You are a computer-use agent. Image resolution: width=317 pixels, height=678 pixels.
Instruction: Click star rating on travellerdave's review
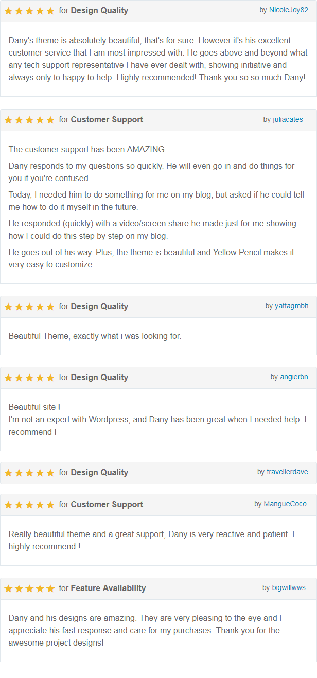[x=29, y=473]
